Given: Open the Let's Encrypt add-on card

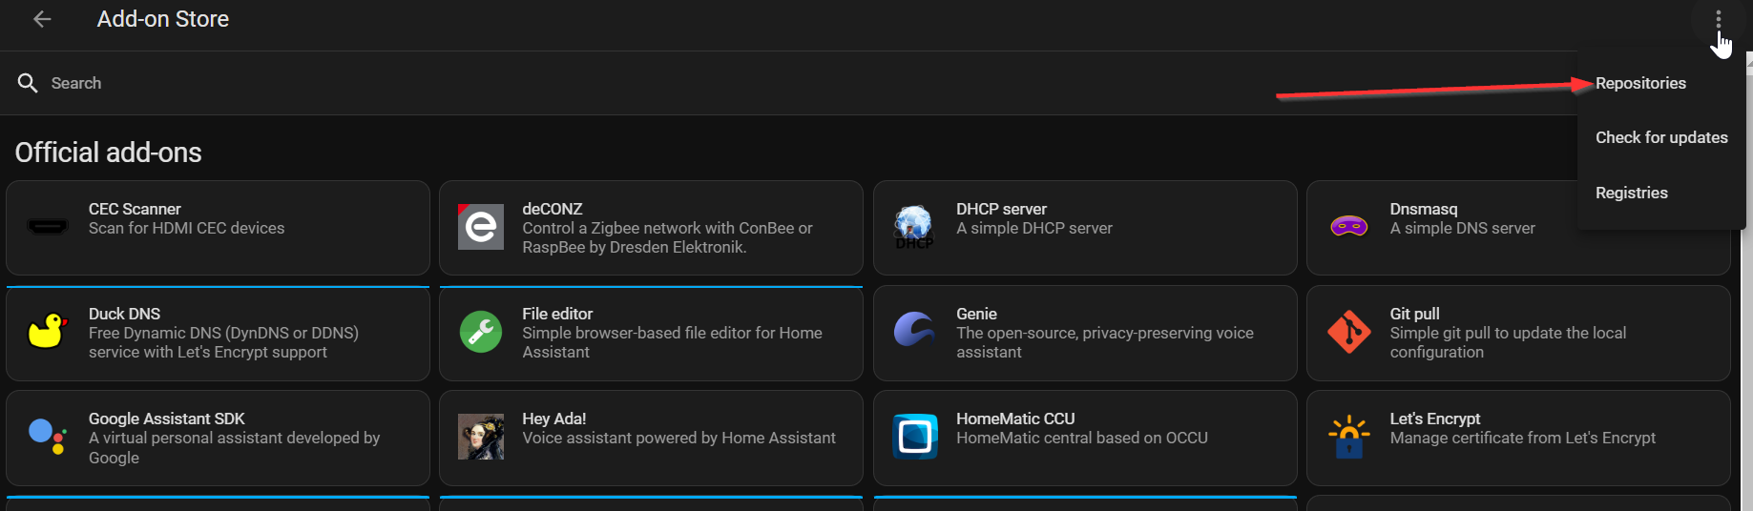Looking at the screenshot, I should (x=1517, y=438).
